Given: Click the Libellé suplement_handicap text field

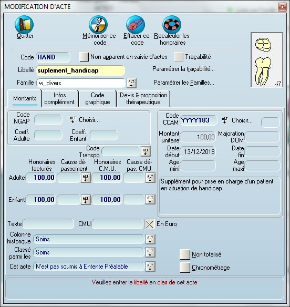Looking at the screenshot, I should pyautogui.click(x=80, y=70).
